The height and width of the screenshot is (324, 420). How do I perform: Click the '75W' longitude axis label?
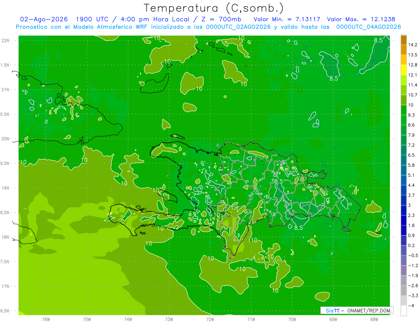[x=87, y=319]
